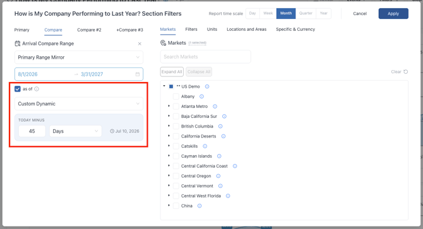Click the info icon next to California Deserts
423x229 pixels.
[x=223, y=136]
